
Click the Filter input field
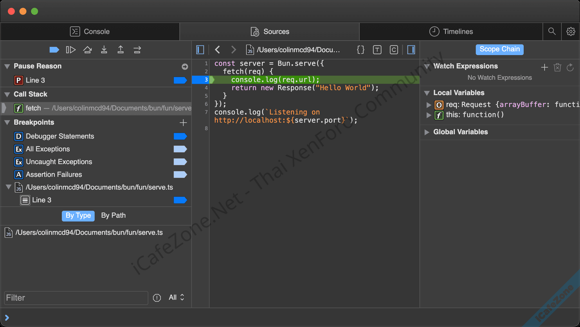(76, 298)
